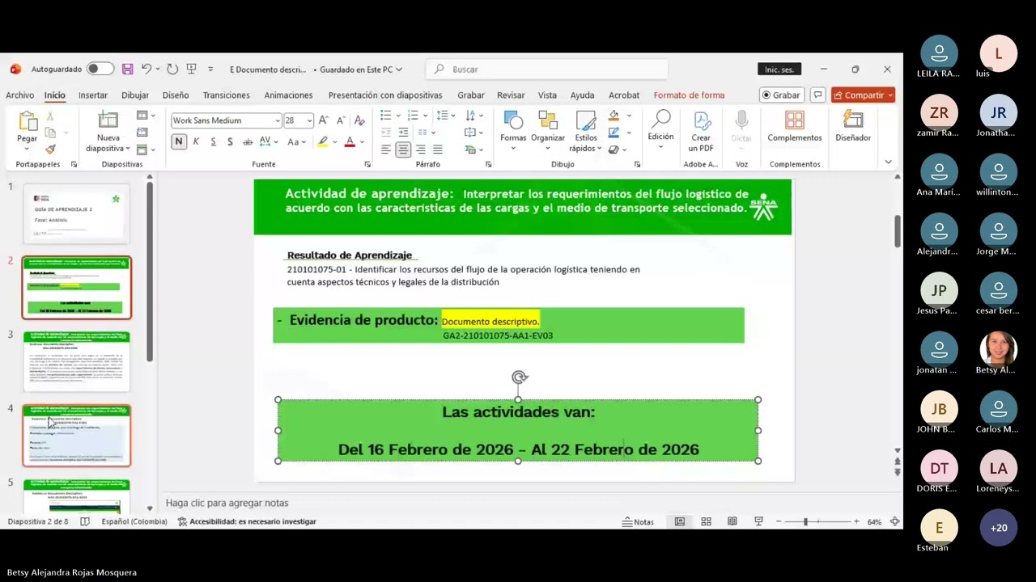The width and height of the screenshot is (1036, 582).
Task: Click the Nueva diapositiva icon
Action: (x=108, y=120)
